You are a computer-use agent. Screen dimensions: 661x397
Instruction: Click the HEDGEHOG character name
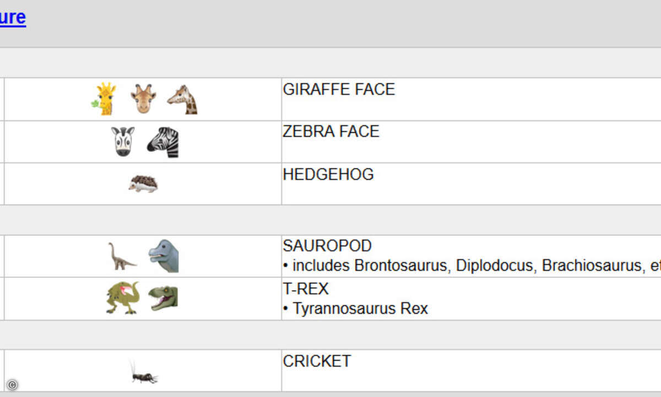click(328, 174)
